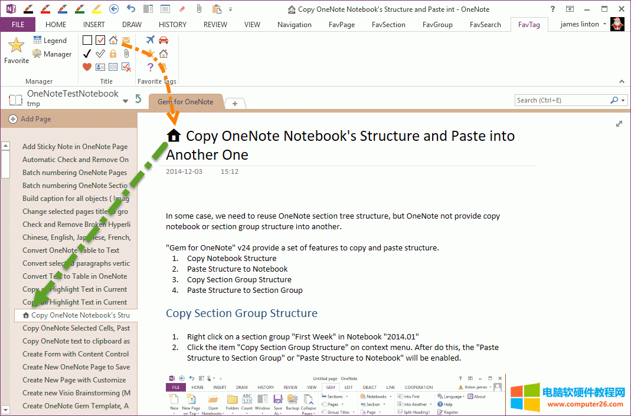This screenshot has width=631, height=416.
Task: Apply the red car favorite tag
Action: pyautogui.click(x=164, y=40)
